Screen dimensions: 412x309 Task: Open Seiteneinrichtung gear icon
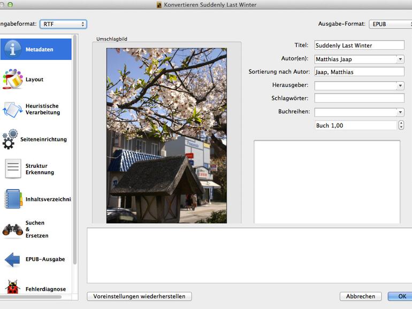(10, 139)
